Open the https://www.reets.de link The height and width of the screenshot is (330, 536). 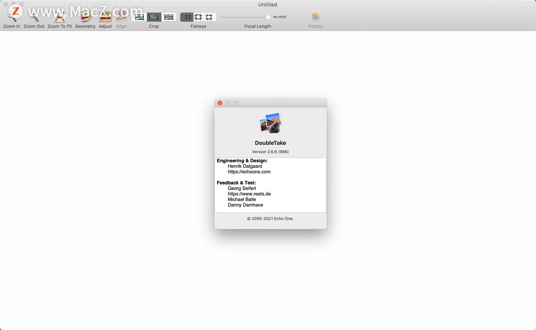[x=249, y=194]
